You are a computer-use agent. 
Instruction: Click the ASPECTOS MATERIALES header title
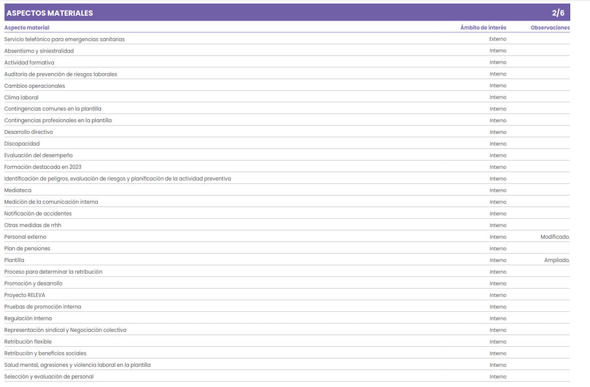[50, 13]
